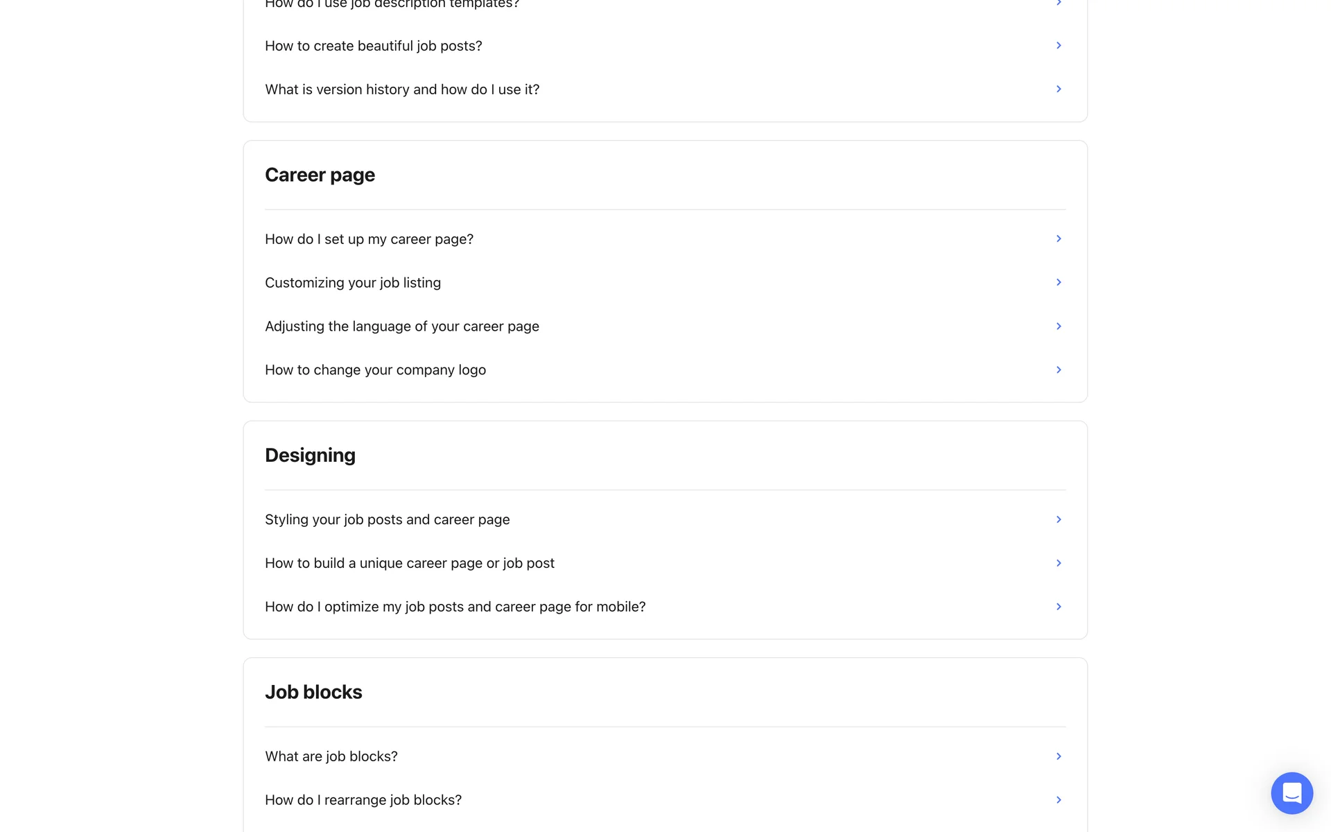Image resolution: width=1331 pixels, height=832 pixels.
Task: Open 'How do I rearrange job blocks?' article
Action: point(363,800)
